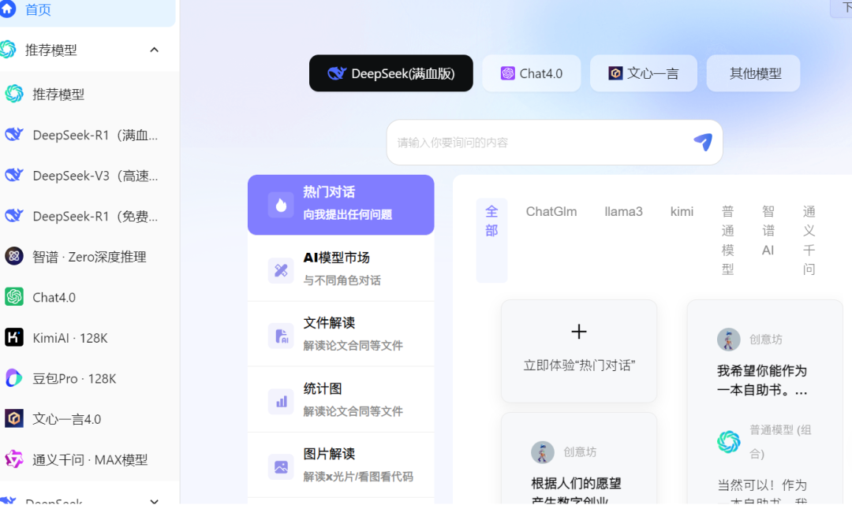Image resolution: width=852 pixels, height=505 pixels.
Task: Click the 豆包Pro · 128K icon
Action: [x=14, y=378]
